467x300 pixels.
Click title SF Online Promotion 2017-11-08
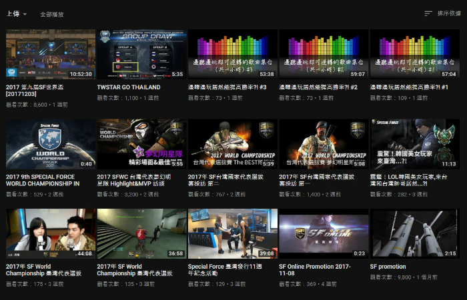315,270
